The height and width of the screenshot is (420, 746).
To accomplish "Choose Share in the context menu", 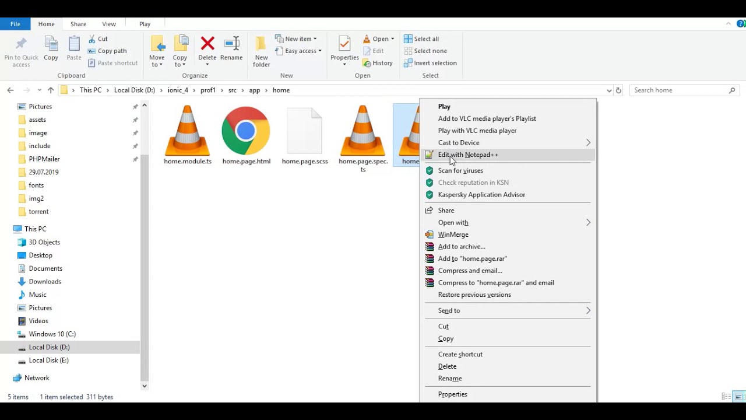I will pos(508,210).
